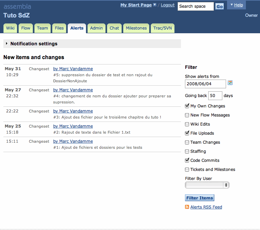Toggle the Code Commits checkbox
The image size is (260, 230).
tap(187, 160)
